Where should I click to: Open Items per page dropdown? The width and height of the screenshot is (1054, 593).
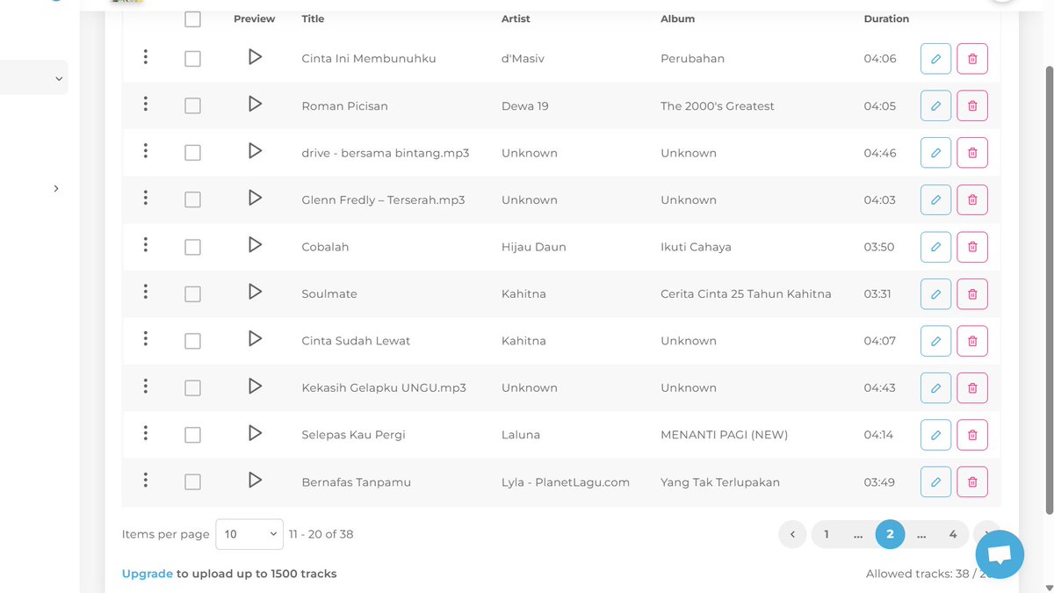pos(249,534)
